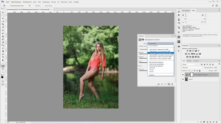Add a Hue/Saturation adjustment
Image resolution: width=221 pixels, height=124 pixels.
(186, 54)
